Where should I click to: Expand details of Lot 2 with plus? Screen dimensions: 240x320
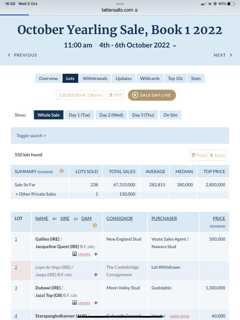click(x=96, y=275)
